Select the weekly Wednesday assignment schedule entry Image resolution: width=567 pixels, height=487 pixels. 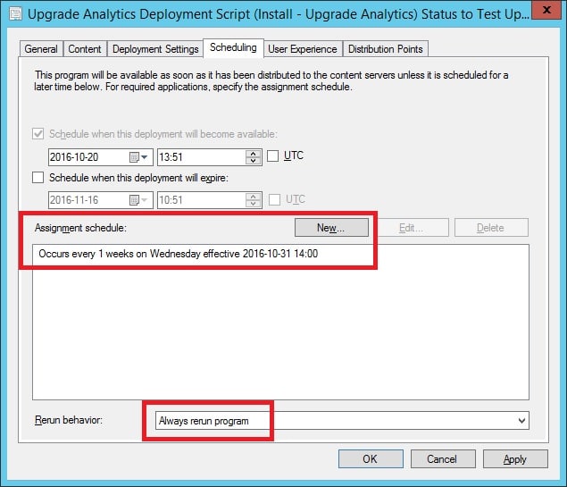[x=179, y=254]
